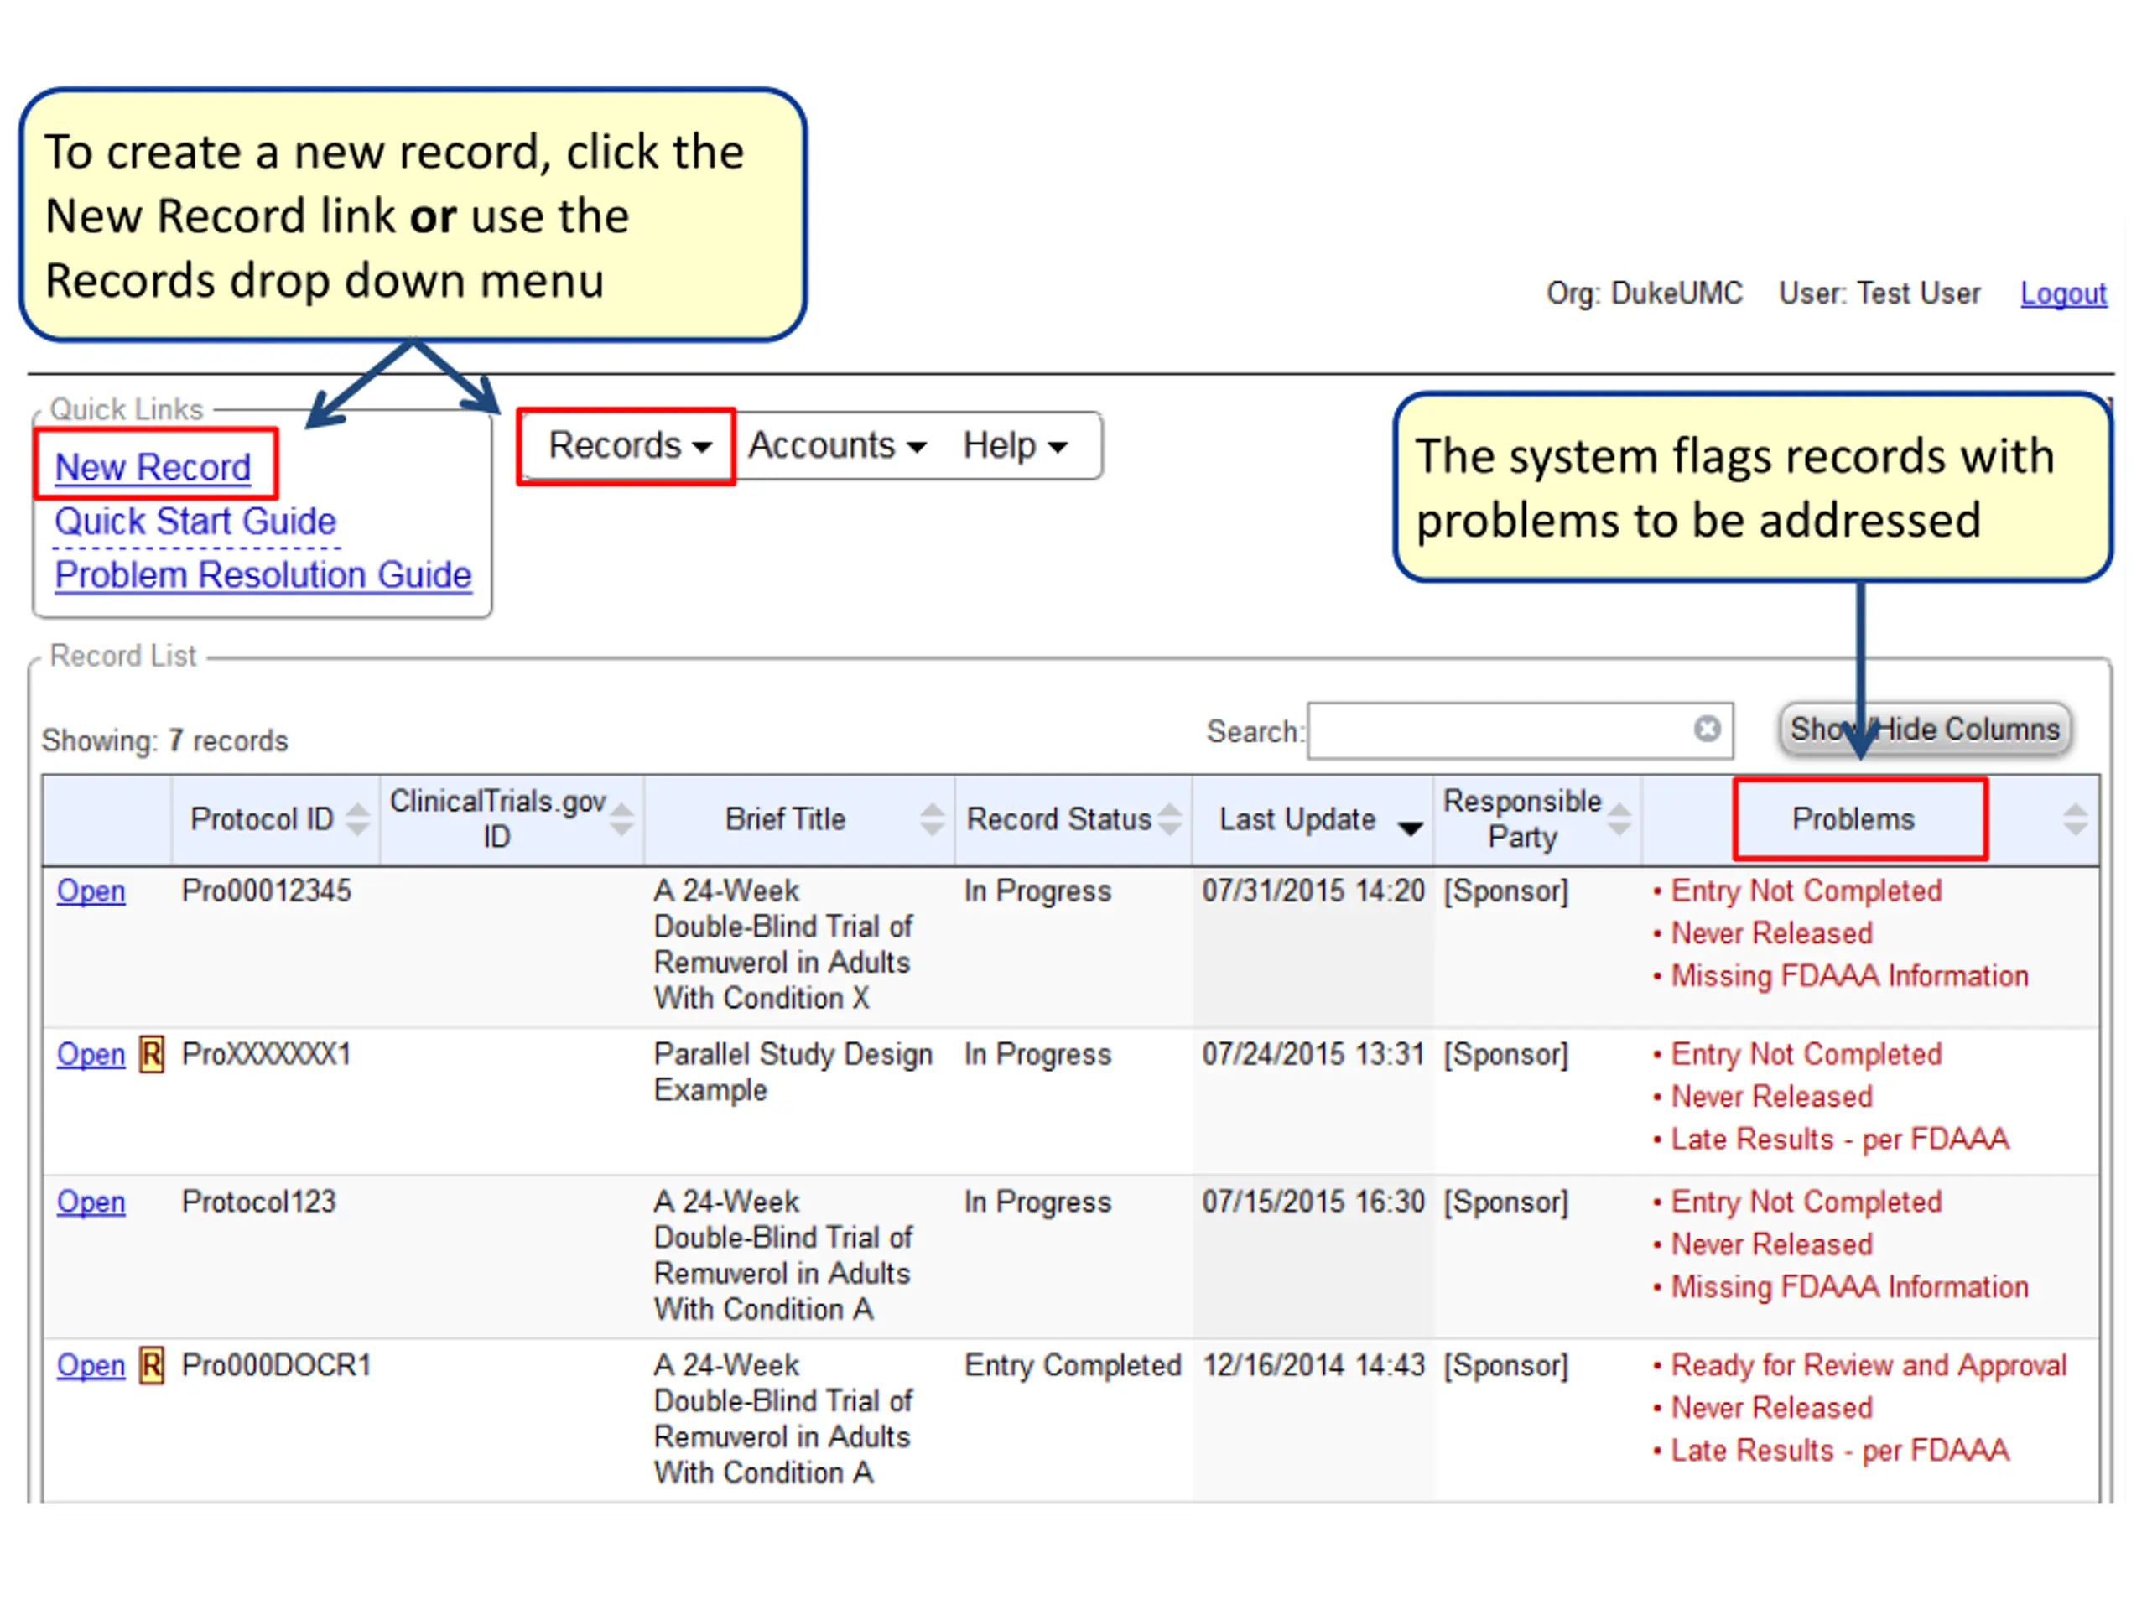This screenshot has height=1610, width=2147.
Task: Sort the Brief Title column
Action: tap(932, 819)
